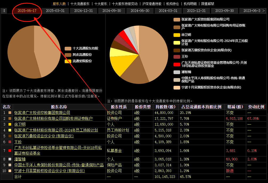Switch to 十大流通股东 tab
The image size is (268, 183).
coord(80,4)
